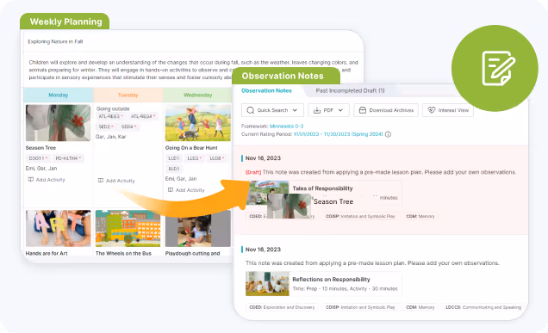Add an activity under Monday's Season Tree
Viewport: 548px width, 333px height.
(47, 180)
